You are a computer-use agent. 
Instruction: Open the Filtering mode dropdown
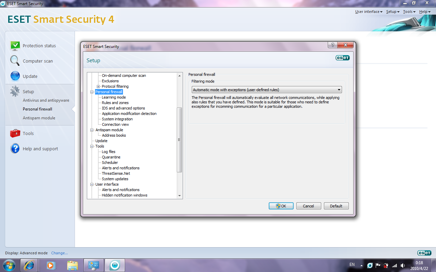(x=267, y=90)
